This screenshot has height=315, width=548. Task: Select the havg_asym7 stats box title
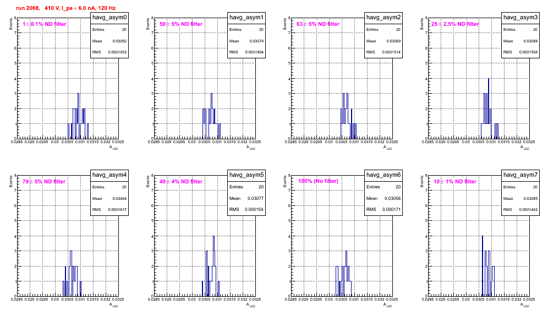tap(520, 175)
